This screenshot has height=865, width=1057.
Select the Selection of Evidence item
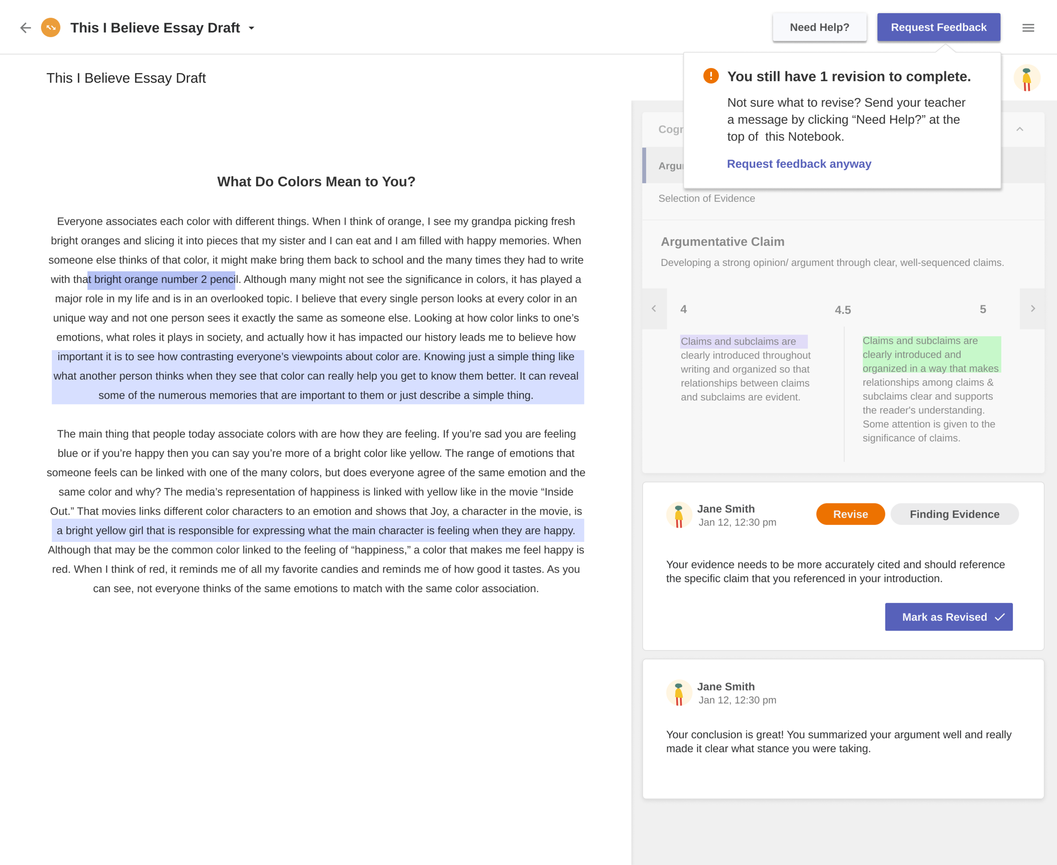coord(706,199)
